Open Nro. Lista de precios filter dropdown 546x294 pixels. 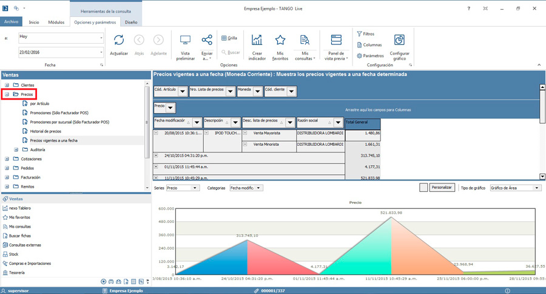[230, 91]
